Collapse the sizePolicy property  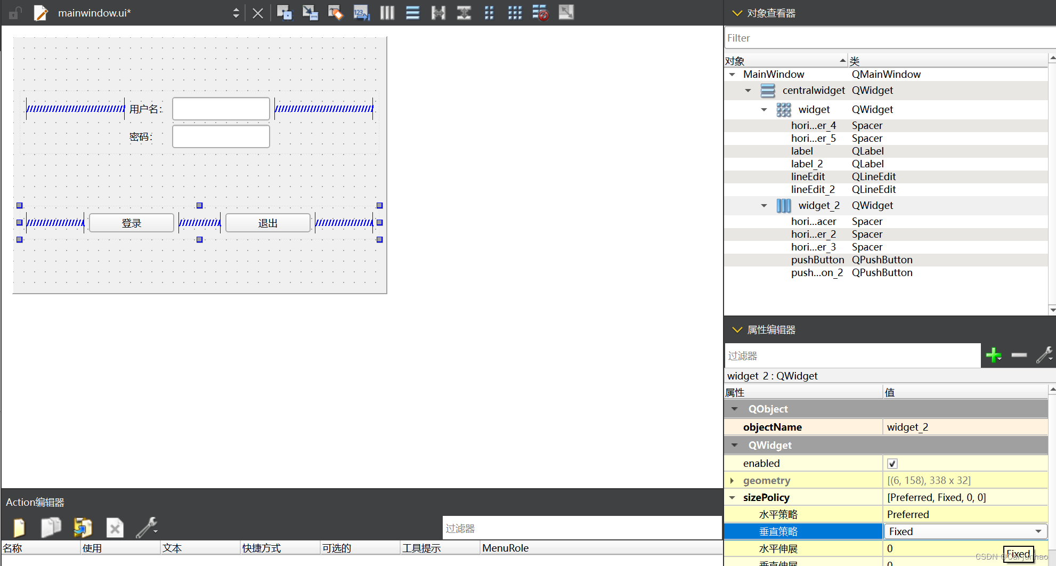tap(732, 498)
